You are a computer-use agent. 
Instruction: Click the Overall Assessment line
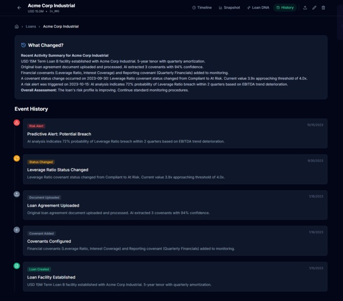(x=104, y=90)
